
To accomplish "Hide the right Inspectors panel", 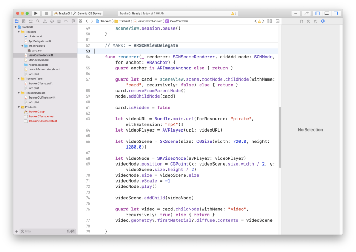I will [336, 13].
